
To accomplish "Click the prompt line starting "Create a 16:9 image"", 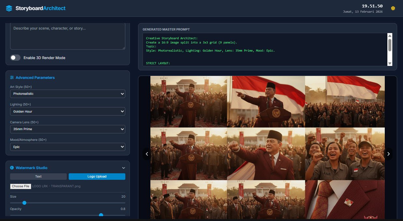I will (x=191, y=43).
